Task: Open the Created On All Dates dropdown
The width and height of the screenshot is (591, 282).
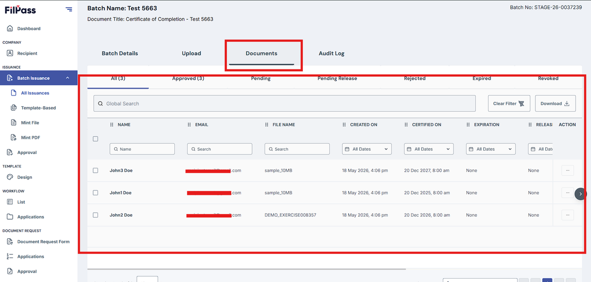Action: point(367,149)
